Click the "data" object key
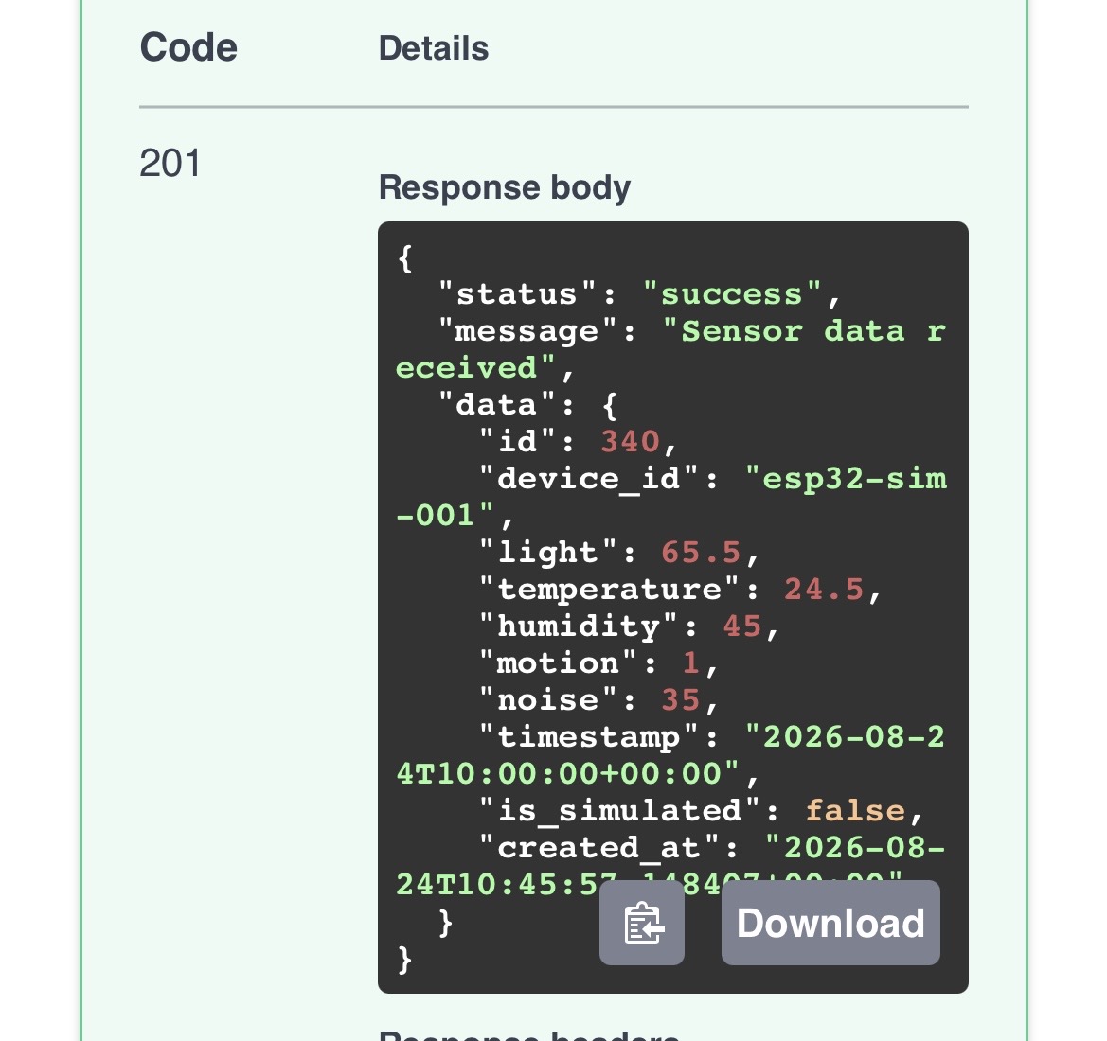This screenshot has height=1041, width=1107. (x=496, y=404)
